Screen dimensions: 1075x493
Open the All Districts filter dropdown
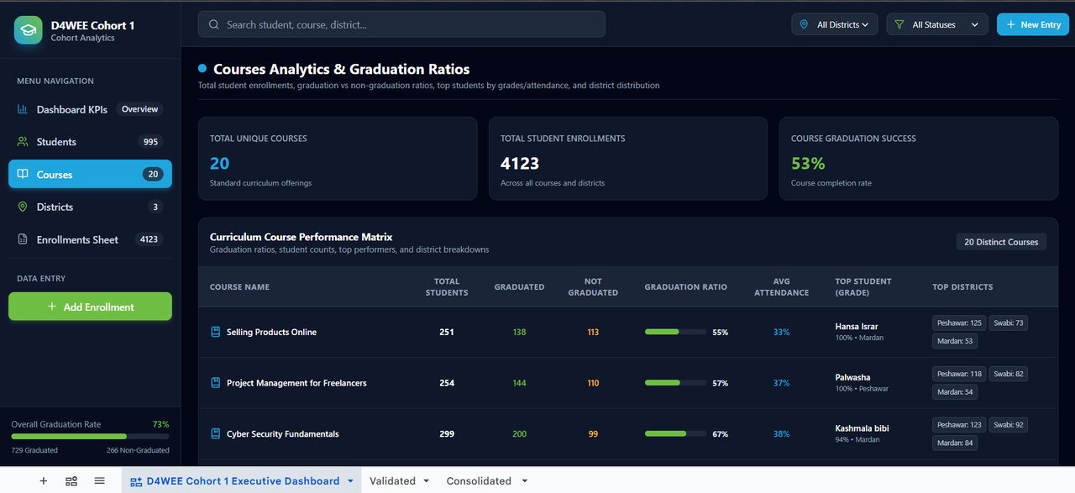[835, 24]
